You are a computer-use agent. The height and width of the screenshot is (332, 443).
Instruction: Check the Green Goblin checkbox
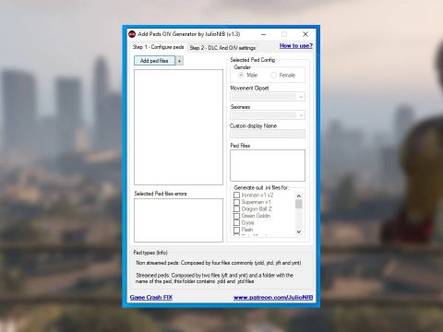click(236, 216)
